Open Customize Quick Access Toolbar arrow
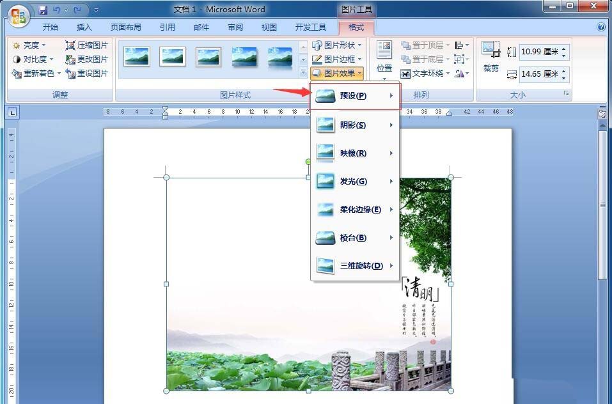The image size is (612, 404). pyautogui.click(x=96, y=10)
